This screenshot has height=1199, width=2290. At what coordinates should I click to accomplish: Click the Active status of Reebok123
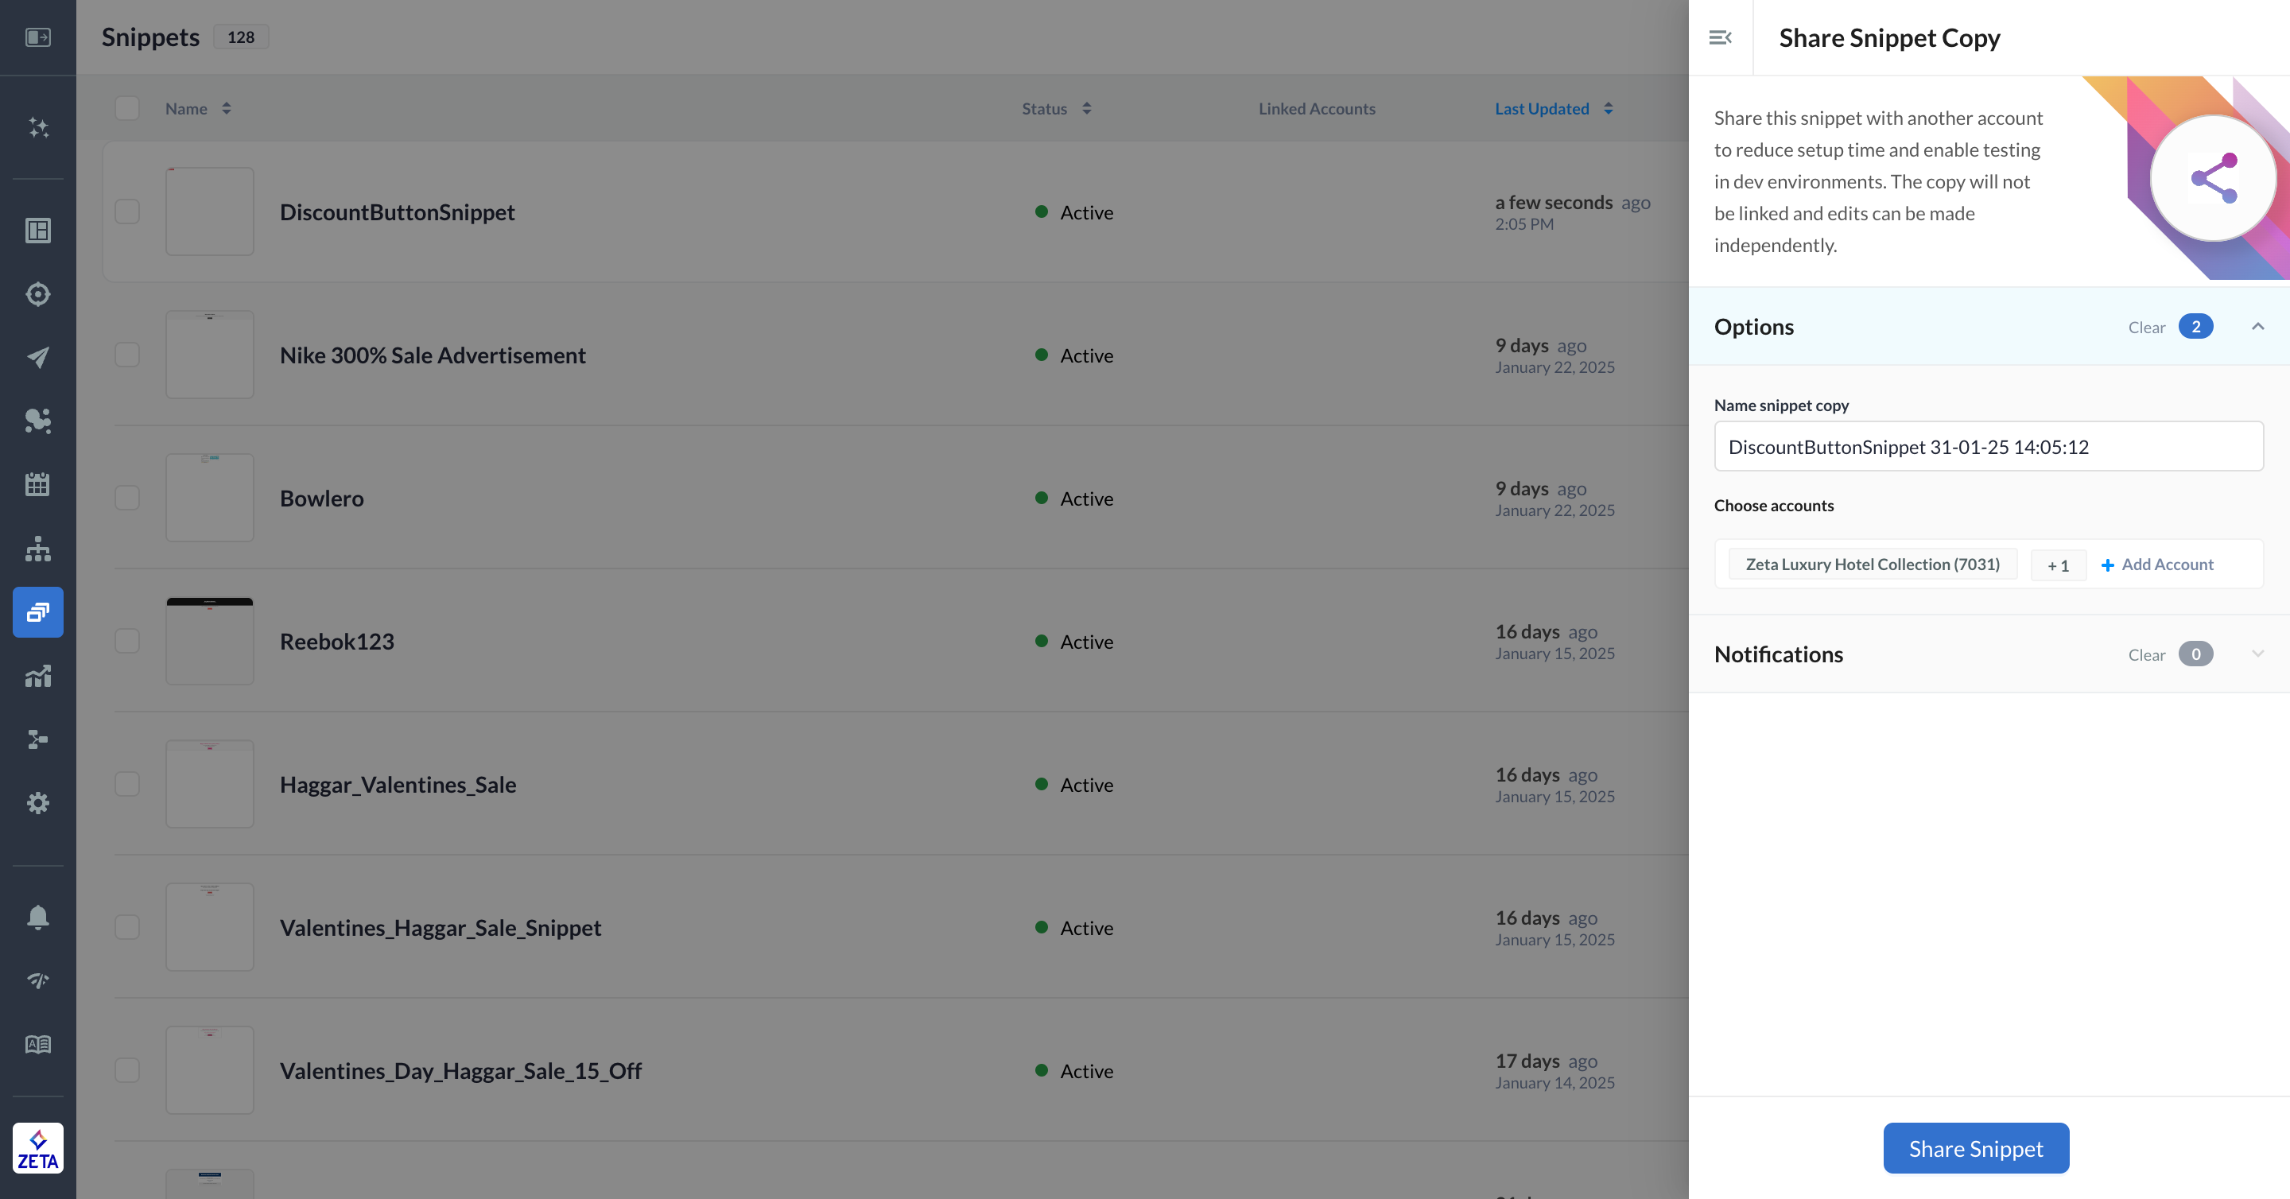coord(1074,641)
